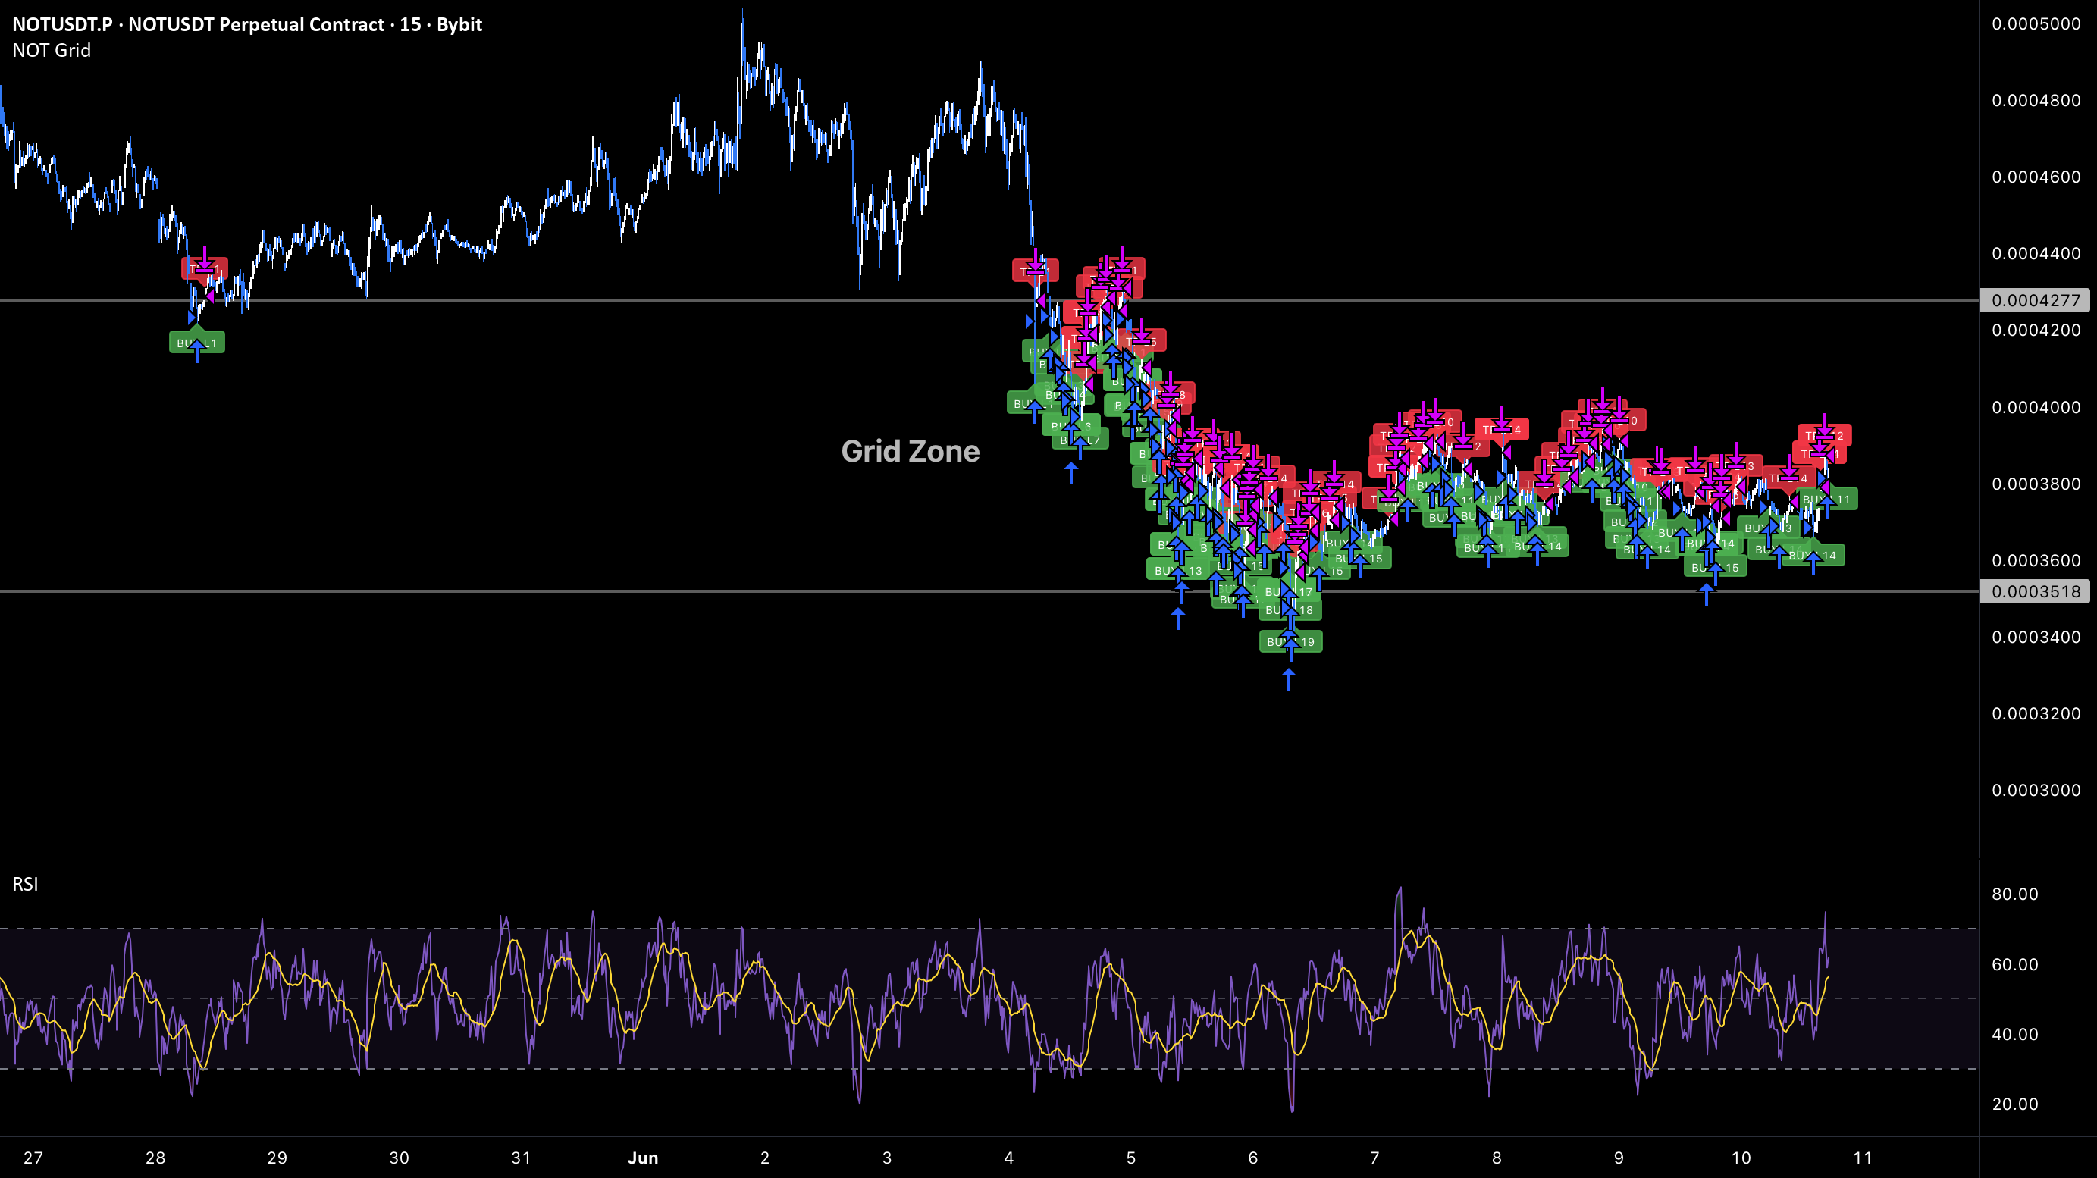This screenshot has width=2097, height=1178.
Task: Click the 31 date label on time axis
Action: pos(521,1158)
